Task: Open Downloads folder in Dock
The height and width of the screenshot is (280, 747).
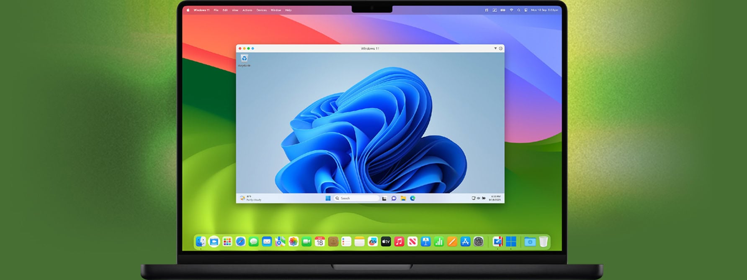Action: [530, 242]
